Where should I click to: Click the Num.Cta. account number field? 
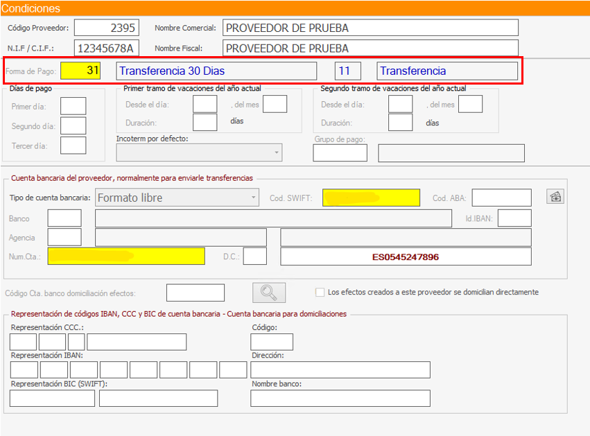(x=126, y=256)
